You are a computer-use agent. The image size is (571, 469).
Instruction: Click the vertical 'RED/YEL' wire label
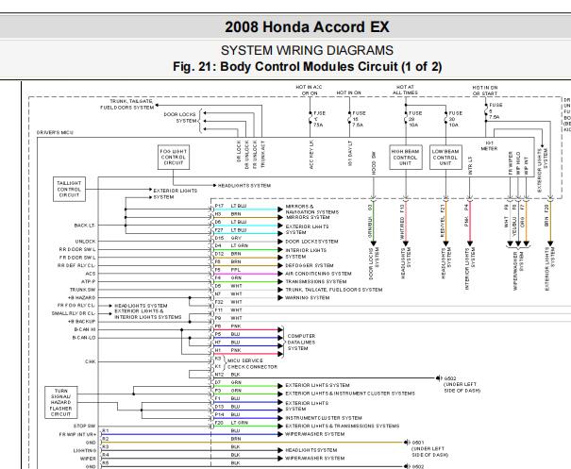click(x=442, y=228)
